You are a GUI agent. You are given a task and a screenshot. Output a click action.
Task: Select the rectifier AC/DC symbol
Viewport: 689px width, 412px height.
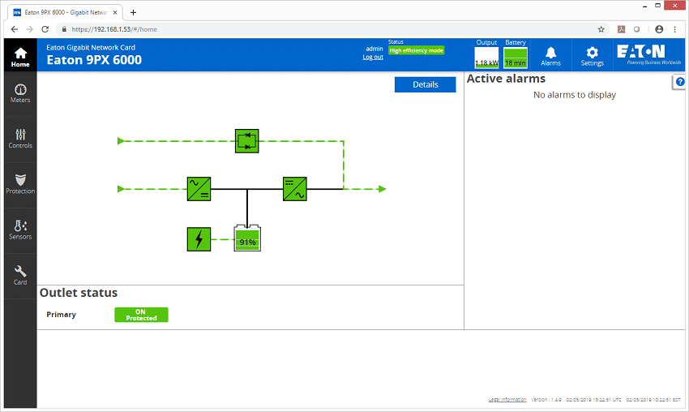pyautogui.click(x=199, y=189)
